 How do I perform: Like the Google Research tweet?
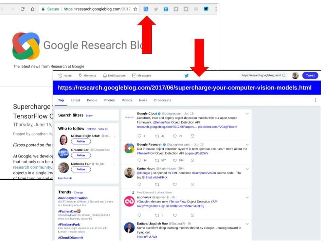175,160
